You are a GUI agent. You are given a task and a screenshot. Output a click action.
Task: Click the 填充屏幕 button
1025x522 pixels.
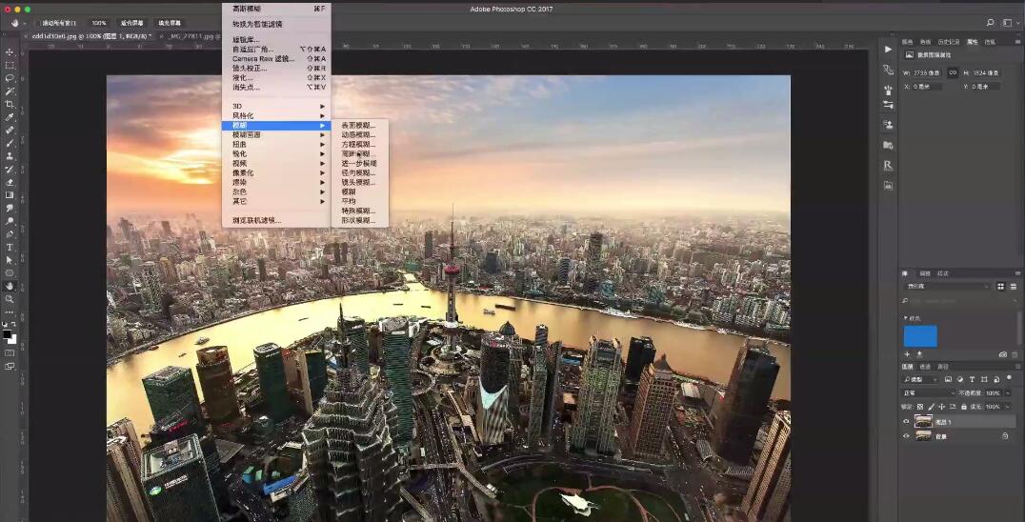point(170,23)
